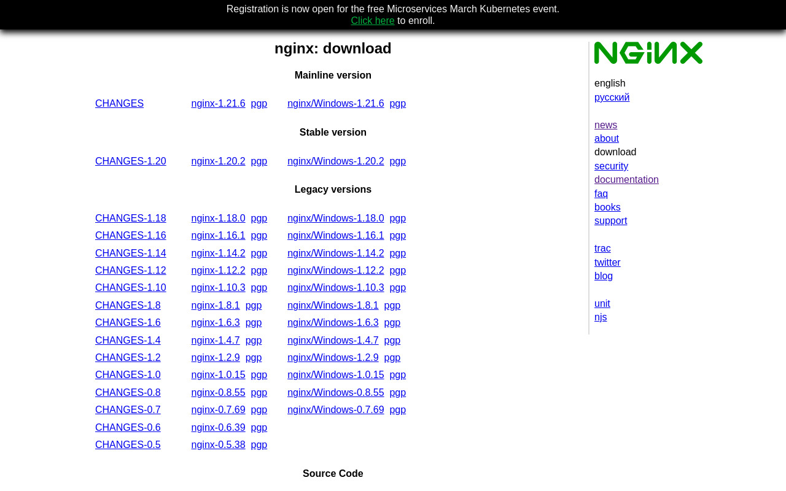
Task: Open pgp for nginx/Windows-1.16.1
Action: (x=398, y=236)
